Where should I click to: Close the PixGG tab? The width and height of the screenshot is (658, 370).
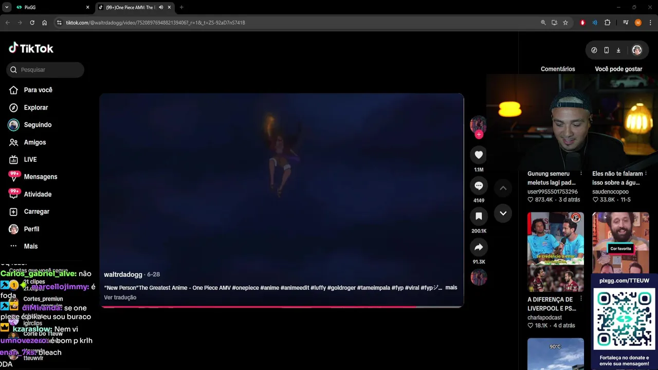[87, 7]
